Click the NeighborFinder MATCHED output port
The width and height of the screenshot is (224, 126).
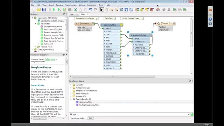point(150,45)
